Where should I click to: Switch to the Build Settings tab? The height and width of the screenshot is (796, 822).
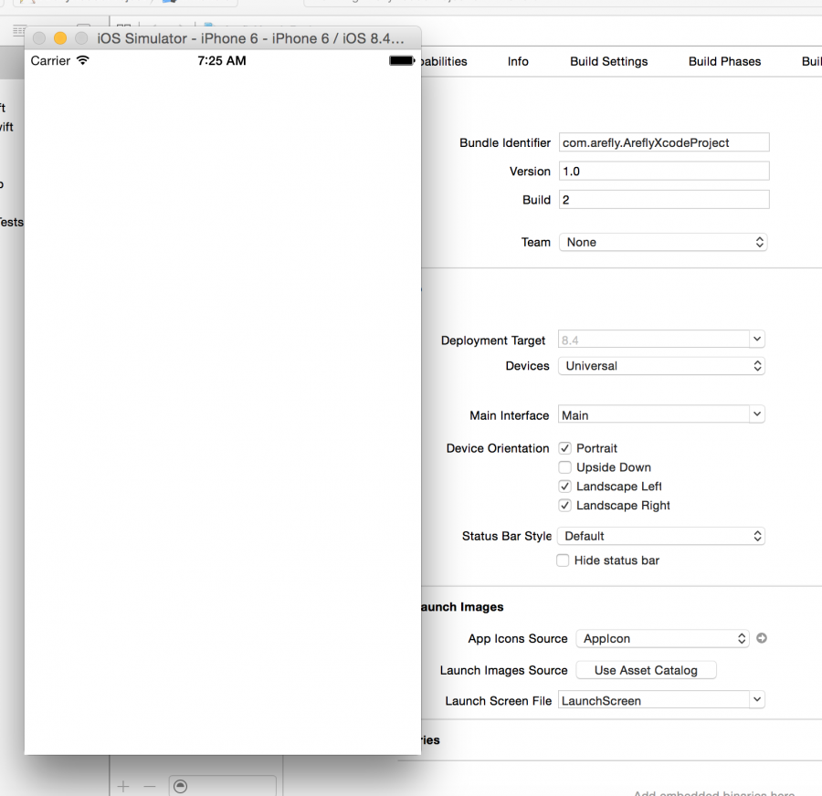pyautogui.click(x=608, y=61)
